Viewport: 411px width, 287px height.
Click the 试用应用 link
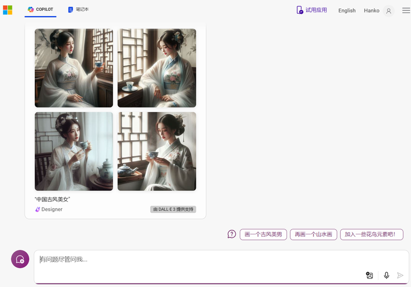[312, 10]
